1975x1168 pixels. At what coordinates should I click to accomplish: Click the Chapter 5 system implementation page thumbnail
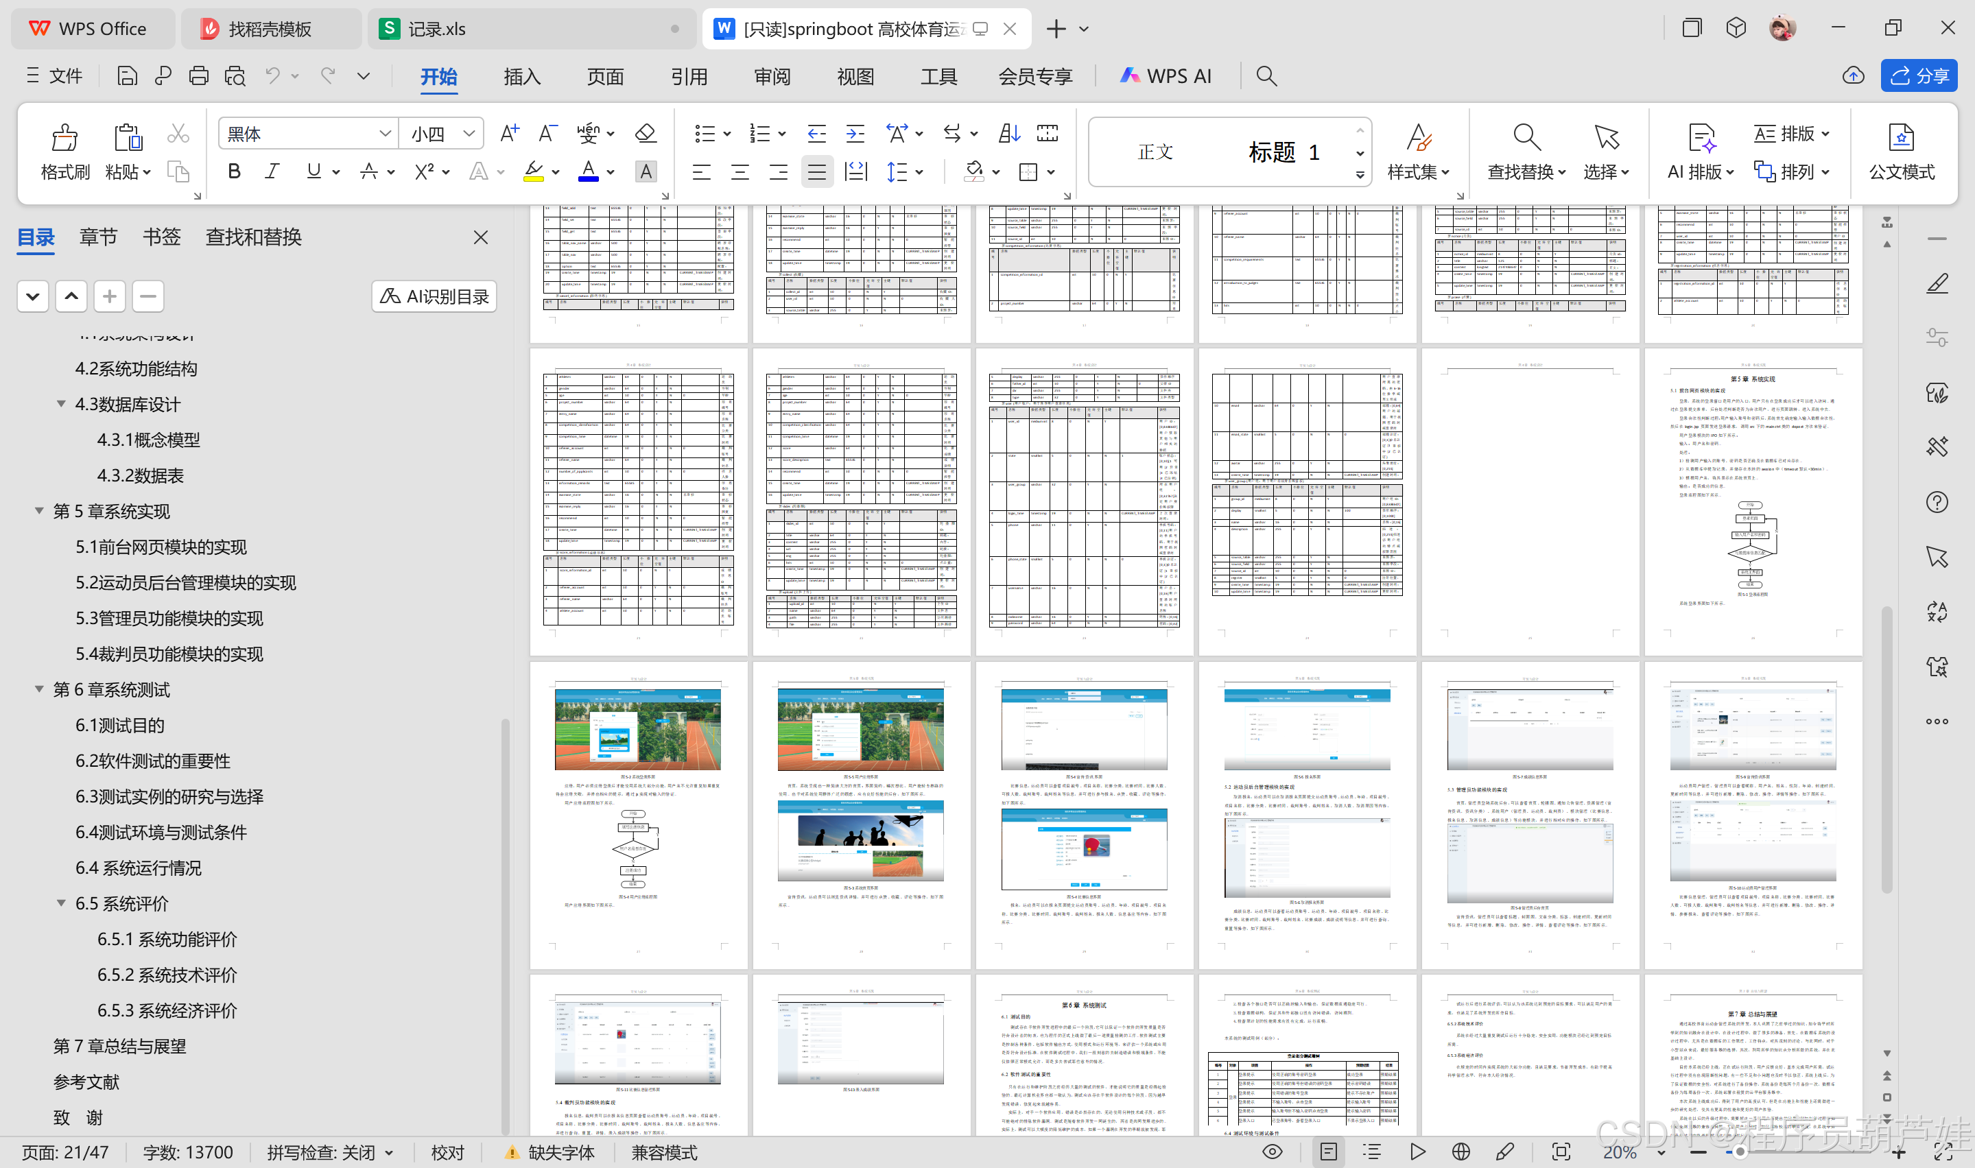pyautogui.click(x=1752, y=501)
